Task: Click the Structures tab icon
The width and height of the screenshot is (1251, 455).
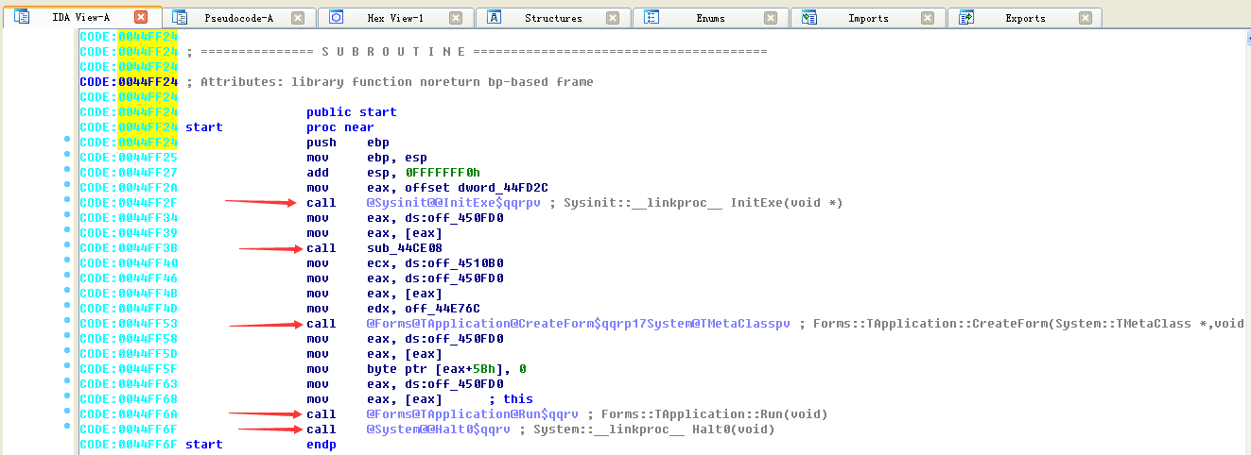Action: click(x=494, y=17)
